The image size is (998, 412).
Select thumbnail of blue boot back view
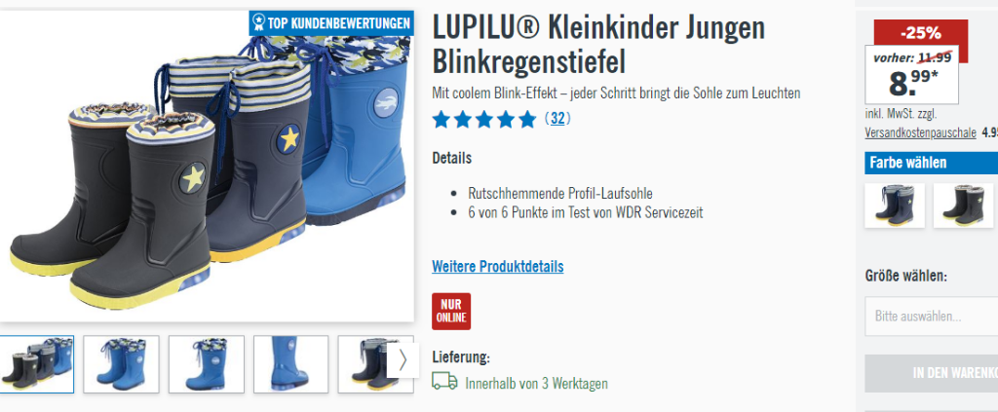[x=290, y=364]
